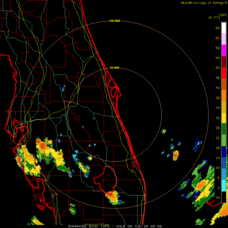This screenshot has height=228, width=228.
Task: Click the 10 legend value
Action: click(218, 168)
